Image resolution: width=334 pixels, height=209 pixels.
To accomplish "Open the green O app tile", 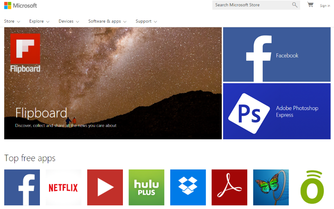I will [x=312, y=187].
